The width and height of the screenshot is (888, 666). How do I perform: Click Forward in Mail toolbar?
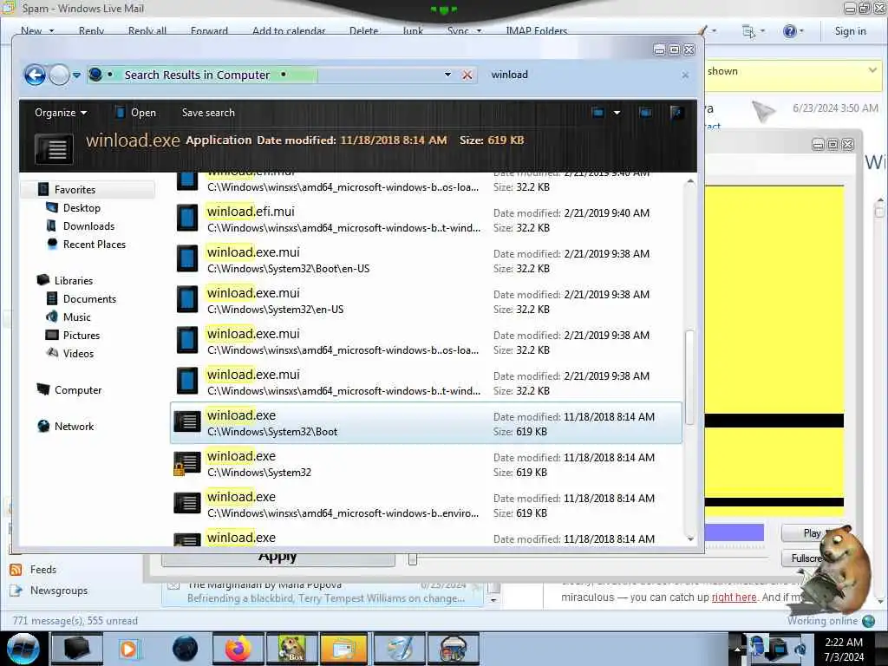pyautogui.click(x=209, y=30)
